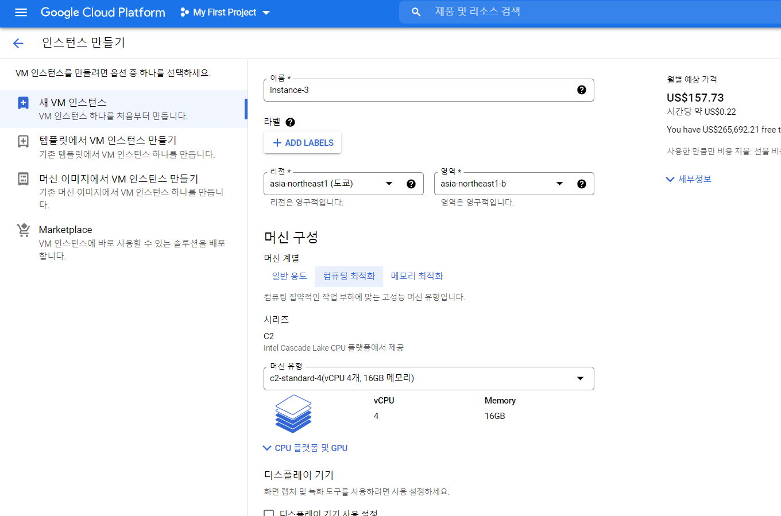Click the 새 VM 인스턴스 plus icon
Image resolution: width=781 pixels, height=516 pixels.
pos(23,103)
